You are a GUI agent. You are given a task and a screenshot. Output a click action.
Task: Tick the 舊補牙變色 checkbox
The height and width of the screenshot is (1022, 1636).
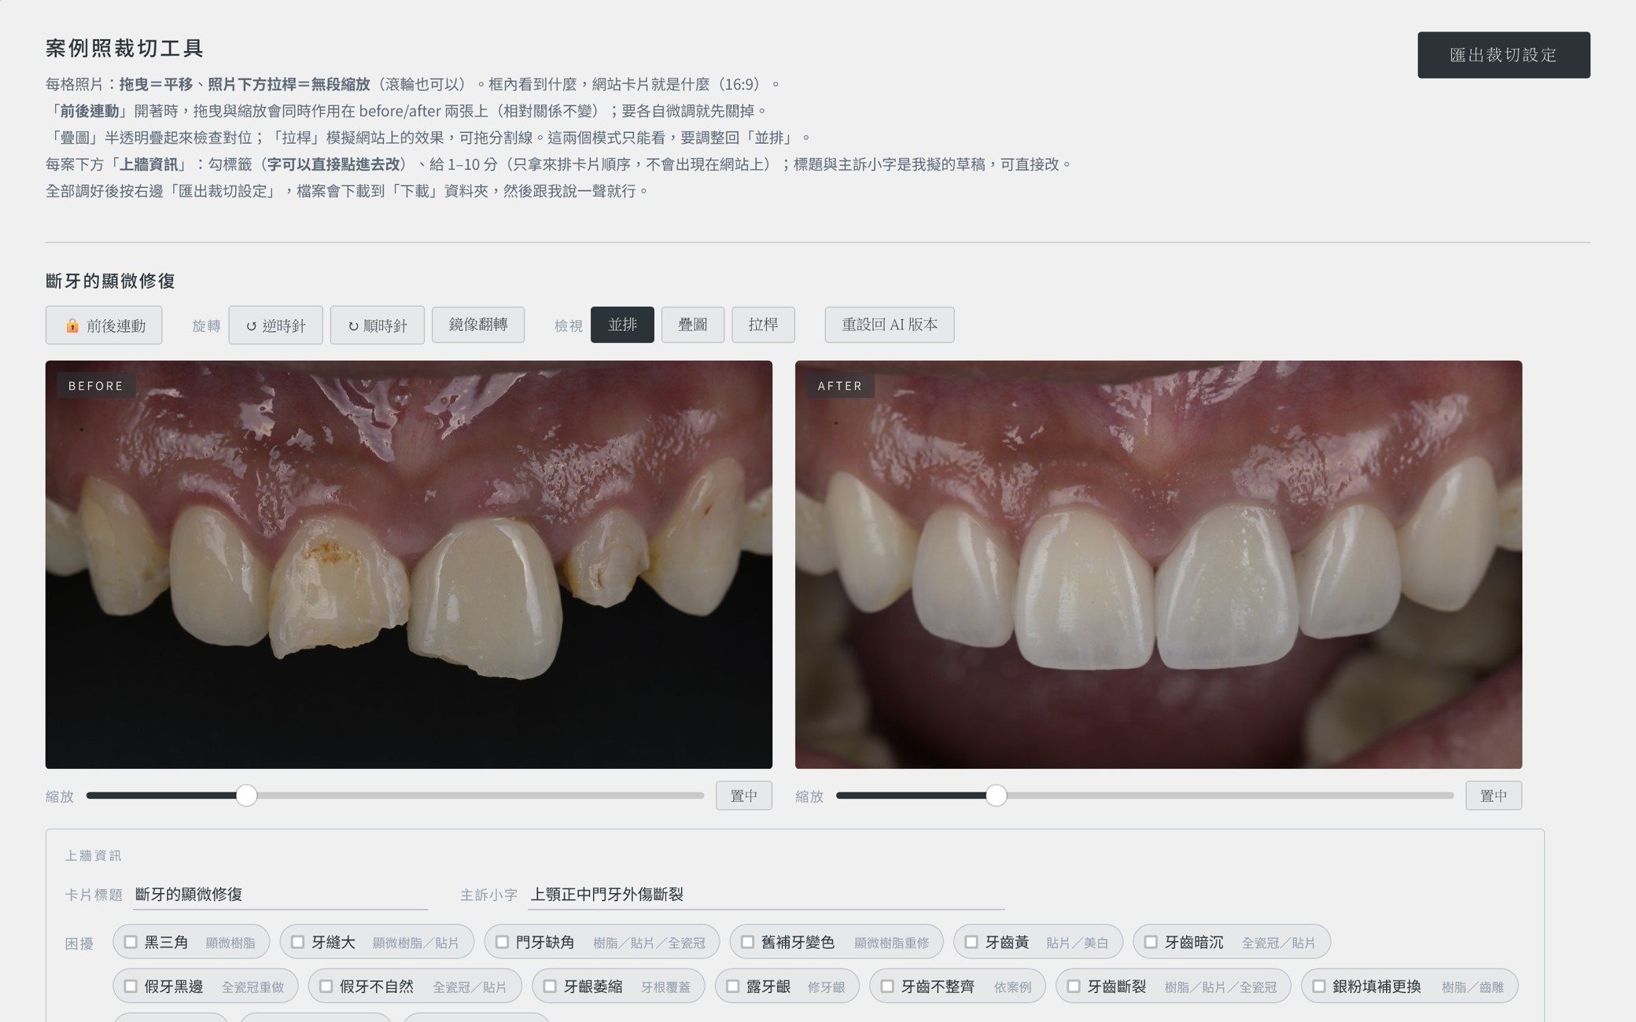coord(747,942)
